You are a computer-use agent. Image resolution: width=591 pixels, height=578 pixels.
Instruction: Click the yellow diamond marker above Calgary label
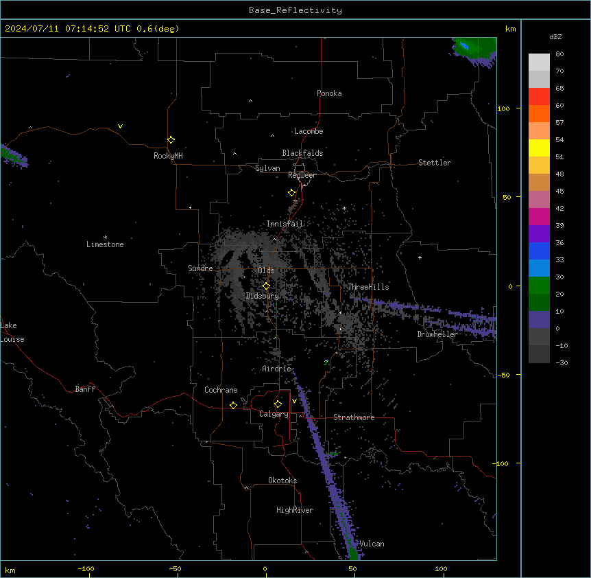(278, 404)
